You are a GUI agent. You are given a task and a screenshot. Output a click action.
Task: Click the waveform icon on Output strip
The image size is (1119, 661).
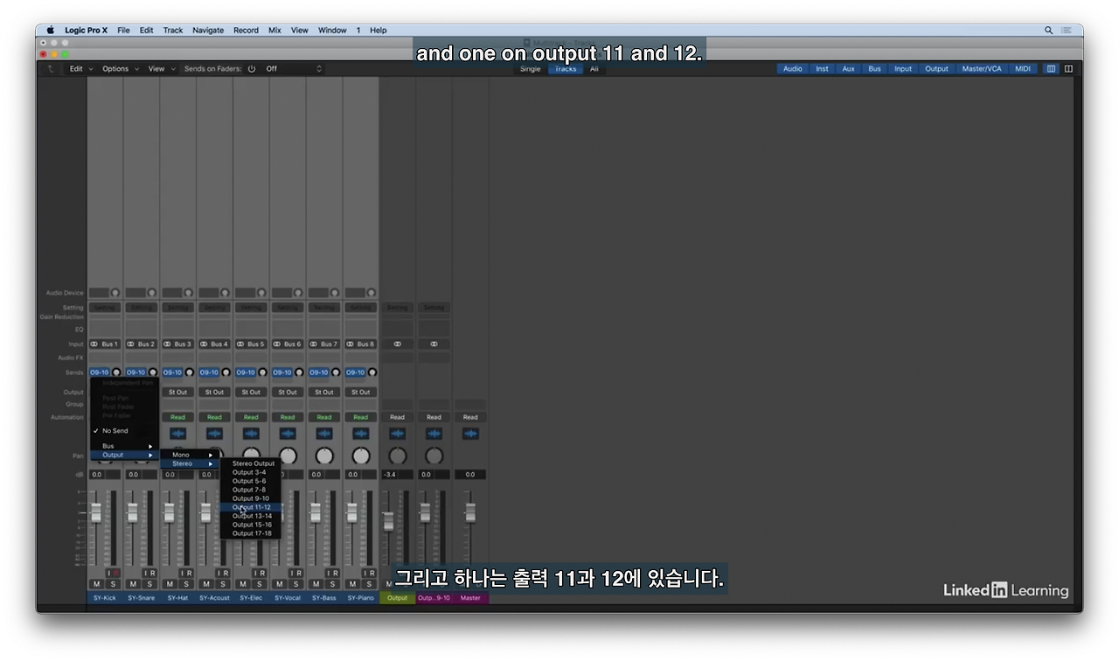pyautogui.click(x=398, y=434)
